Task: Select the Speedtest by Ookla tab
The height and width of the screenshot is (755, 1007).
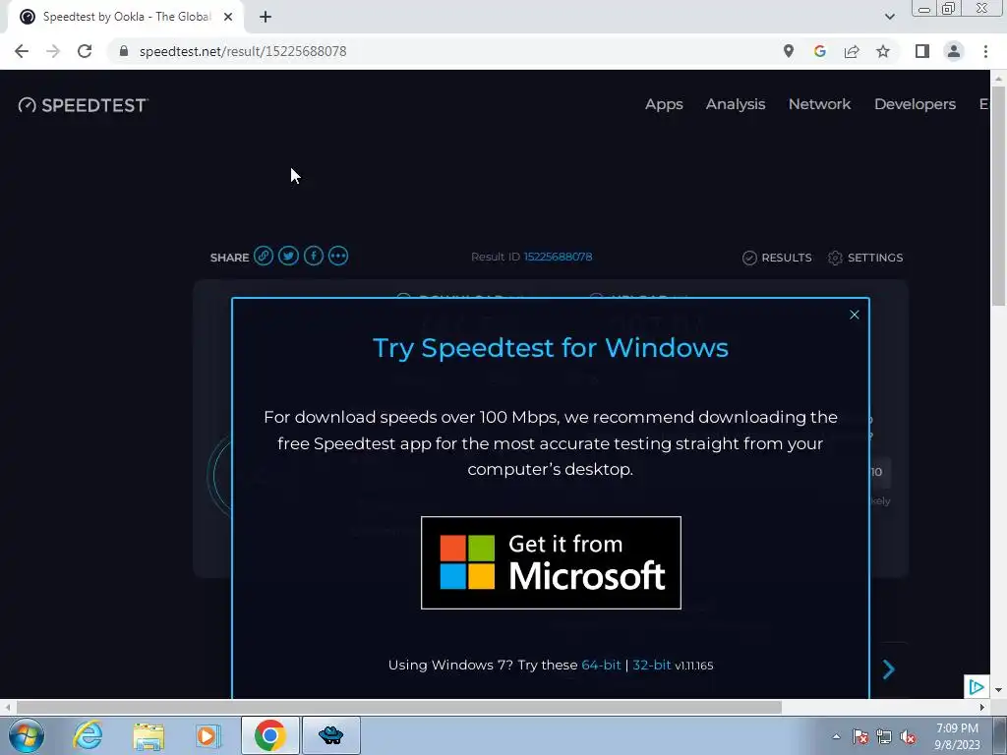Action: click(x=126, y=17)
